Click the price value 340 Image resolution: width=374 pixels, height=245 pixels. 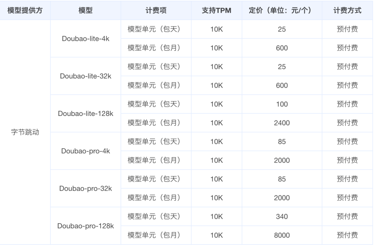coord(282,216)
